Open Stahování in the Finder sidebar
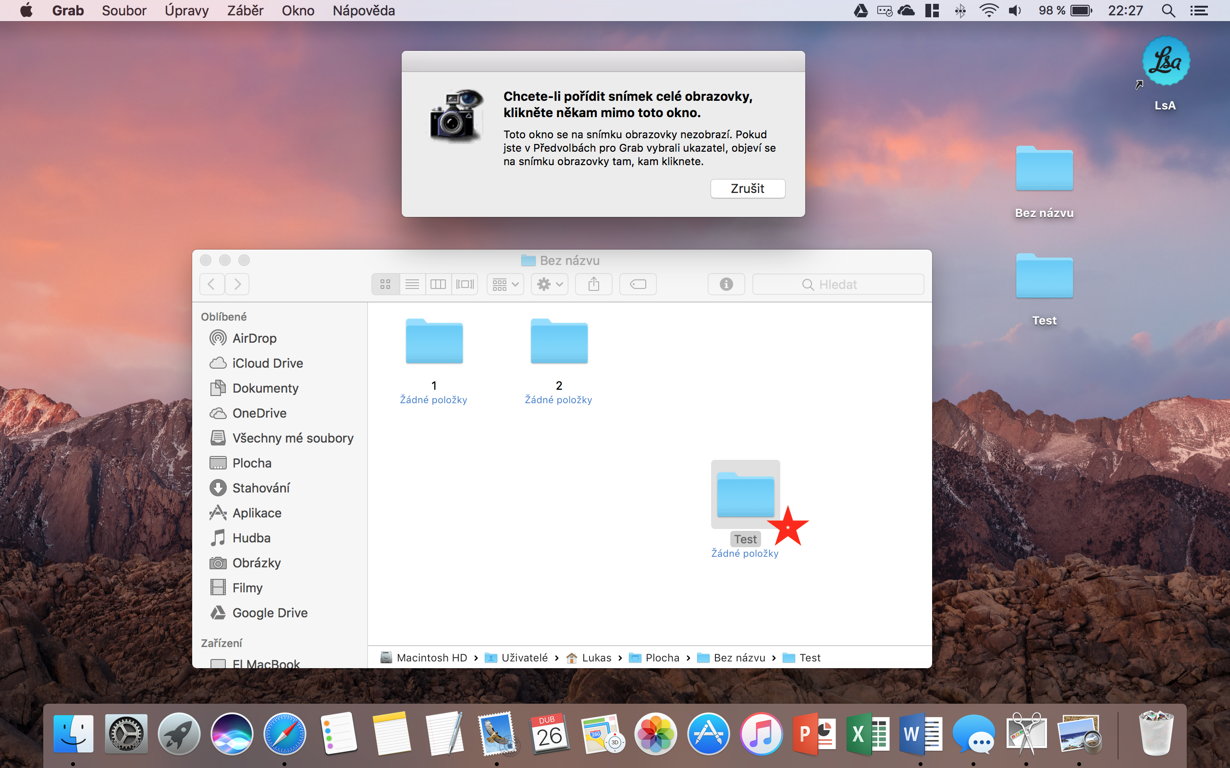Screen dimensions: 1230x768 tap(261, 488)
